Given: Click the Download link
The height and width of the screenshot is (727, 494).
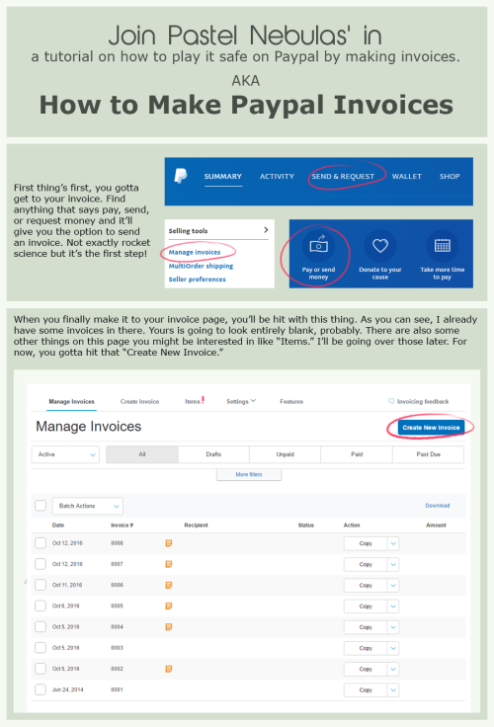Looking at the screenshot, I should (x=438, y=506).
